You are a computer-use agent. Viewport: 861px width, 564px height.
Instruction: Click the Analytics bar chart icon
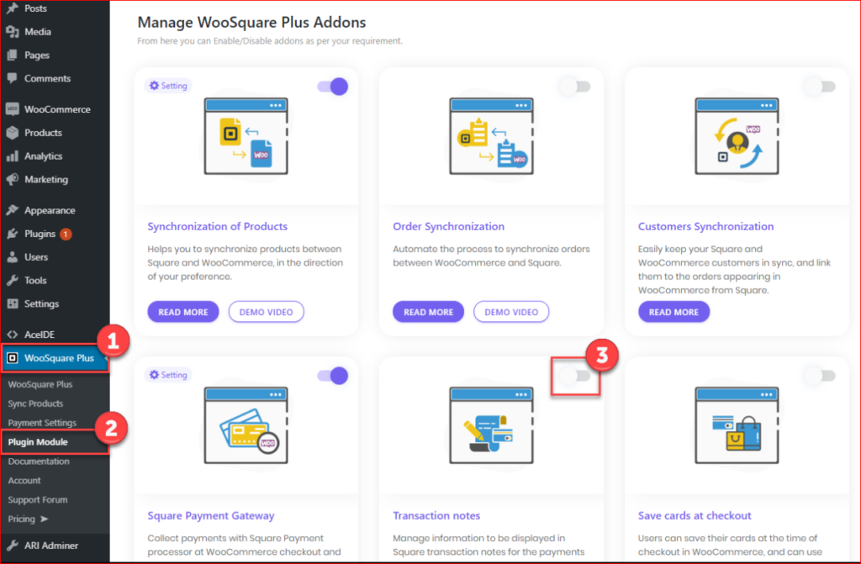click(12, 156)
